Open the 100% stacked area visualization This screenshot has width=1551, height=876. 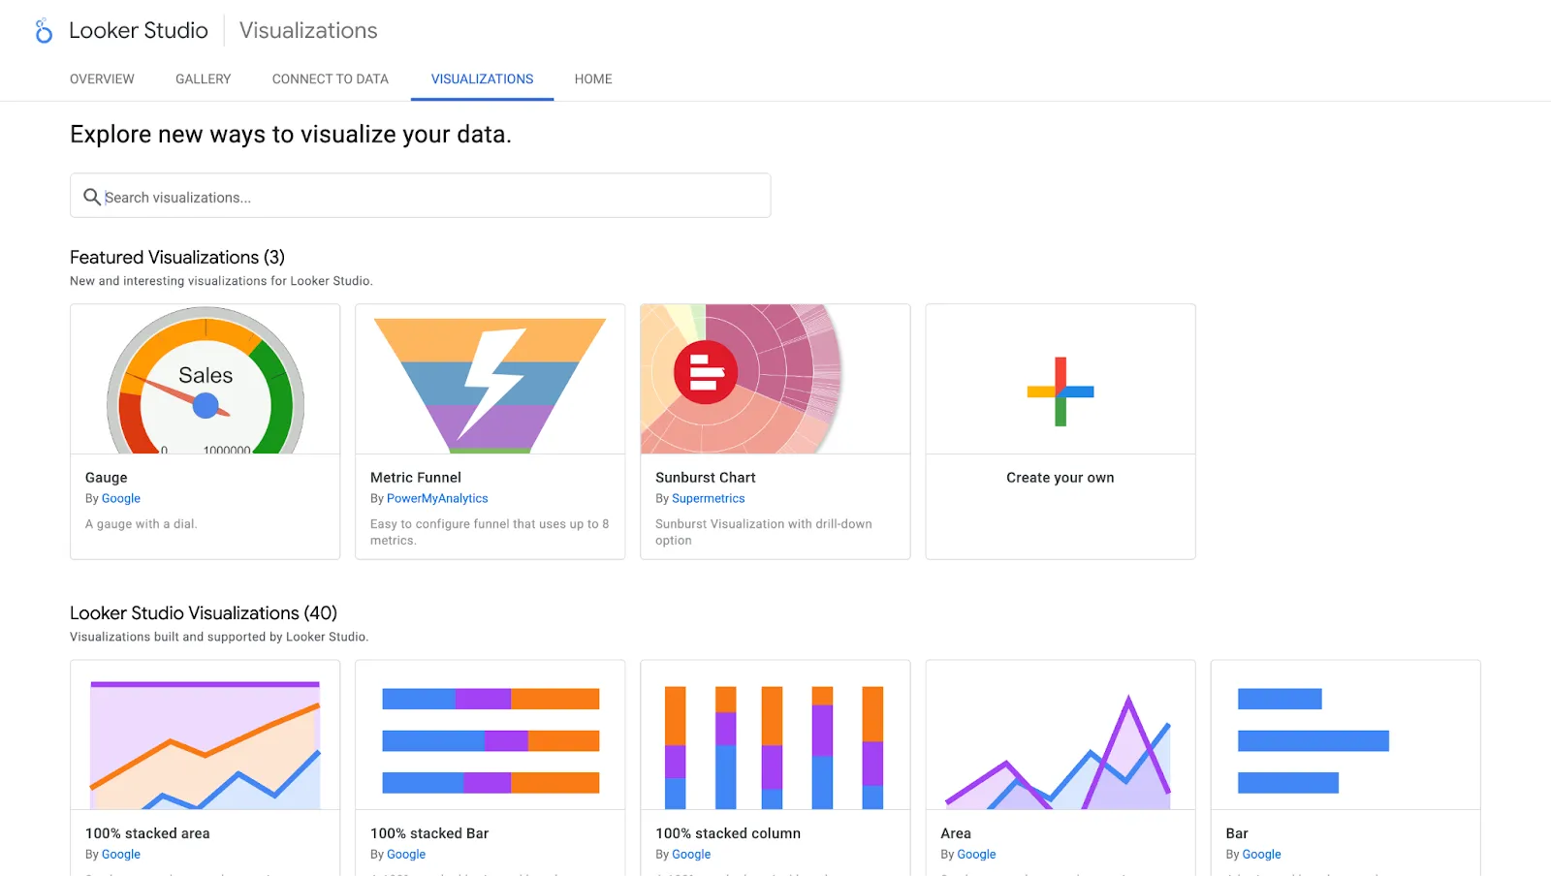205,735
